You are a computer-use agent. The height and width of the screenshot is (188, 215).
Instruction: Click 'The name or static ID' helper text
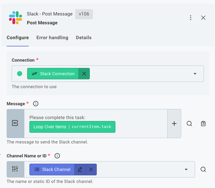50,181
